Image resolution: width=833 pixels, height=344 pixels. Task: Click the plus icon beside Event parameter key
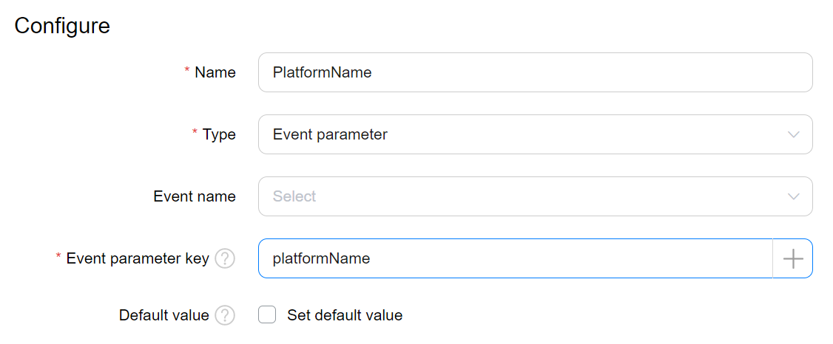[x=792, y=258]
